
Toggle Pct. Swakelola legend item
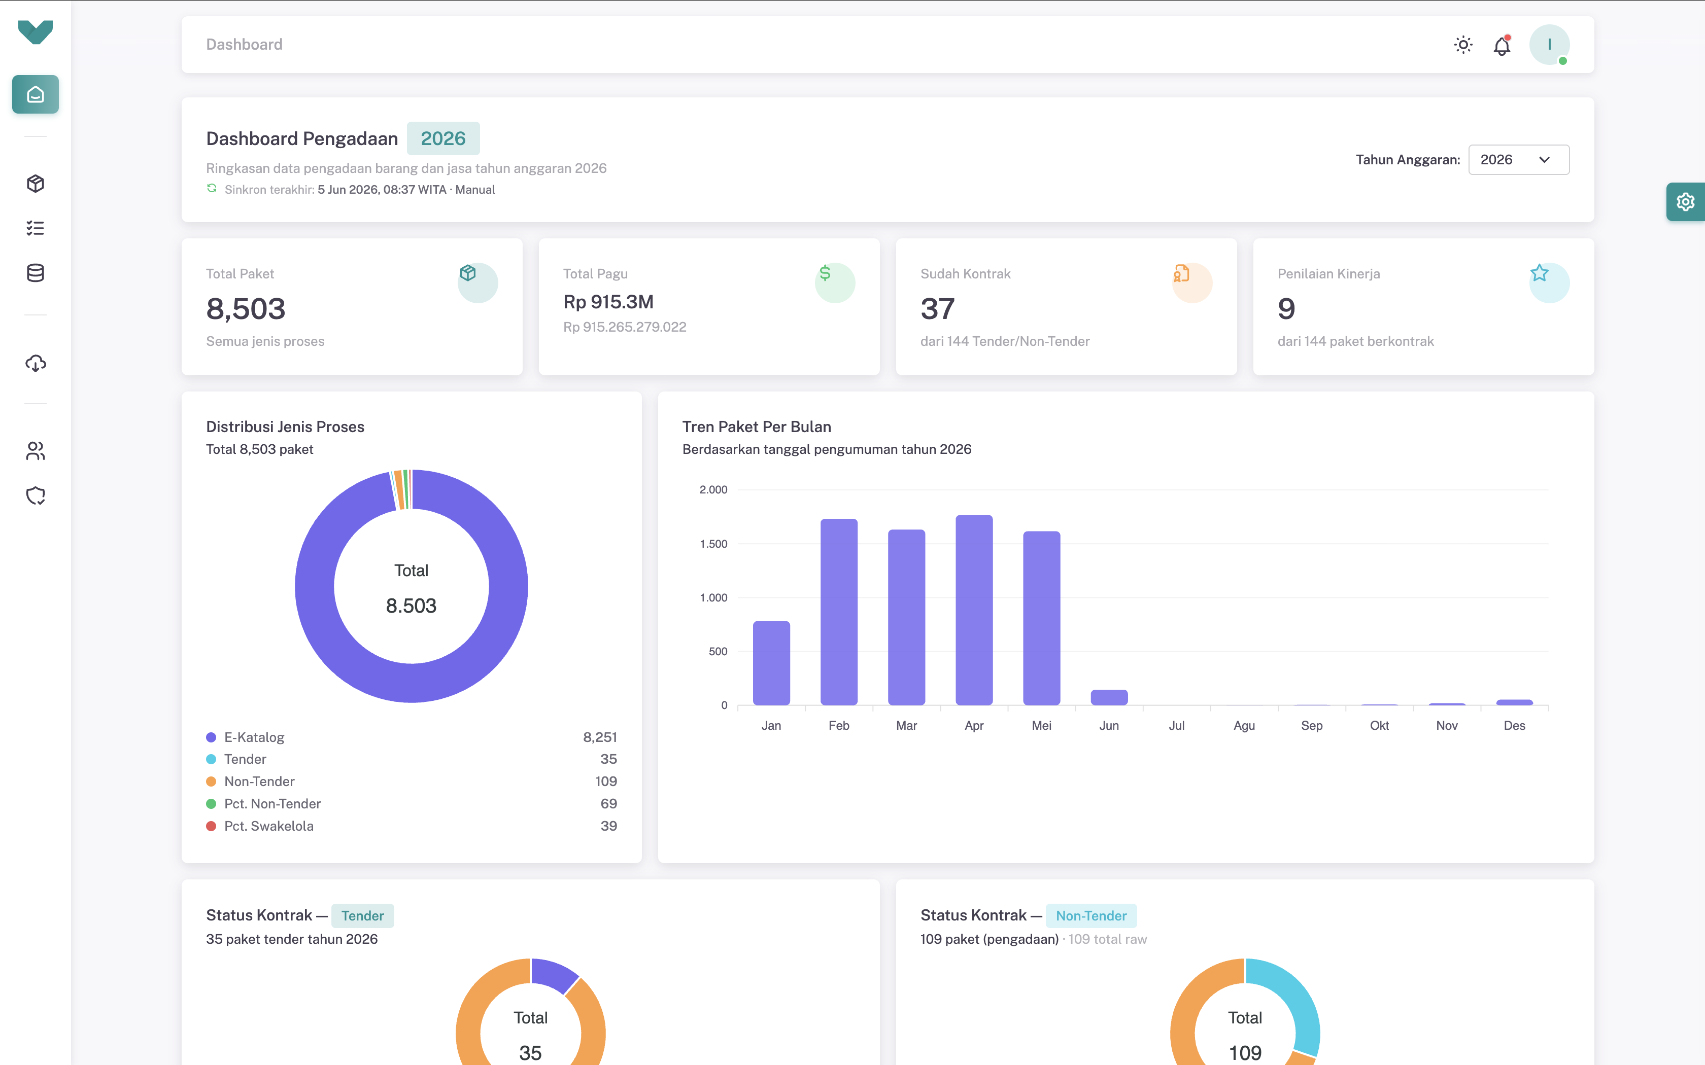[260, 826]
